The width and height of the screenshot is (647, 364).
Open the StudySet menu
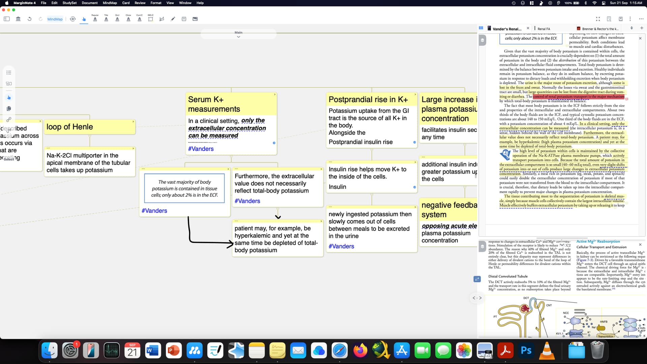[x=69, y=3]
